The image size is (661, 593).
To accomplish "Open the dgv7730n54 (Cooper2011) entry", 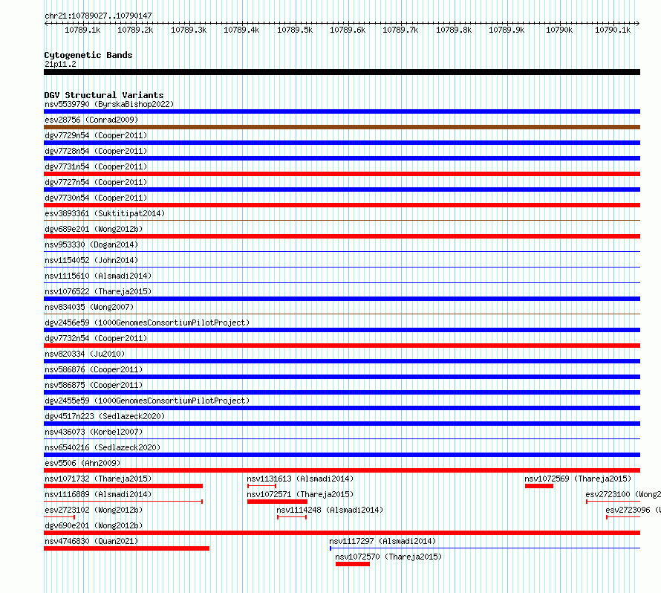I will click(96, 198).
